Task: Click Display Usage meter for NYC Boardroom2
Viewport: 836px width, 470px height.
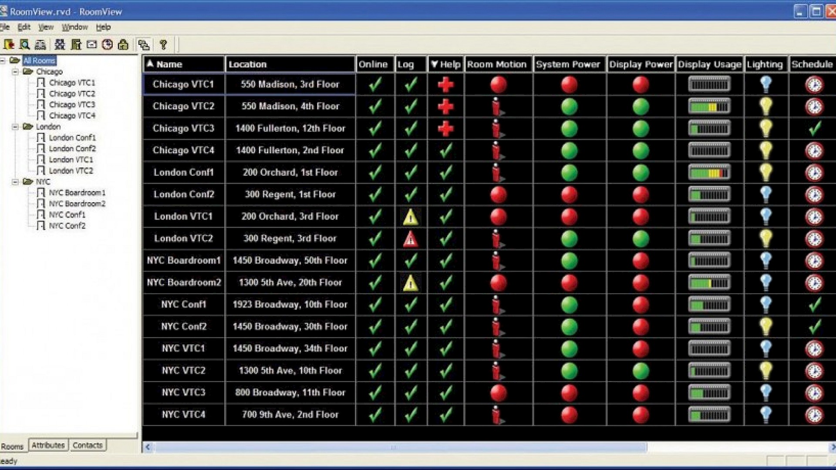Action: pyautogui.click(x=709, y=283)
